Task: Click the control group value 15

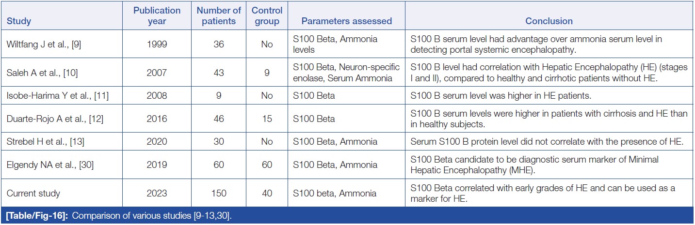Action: point(267,119)
